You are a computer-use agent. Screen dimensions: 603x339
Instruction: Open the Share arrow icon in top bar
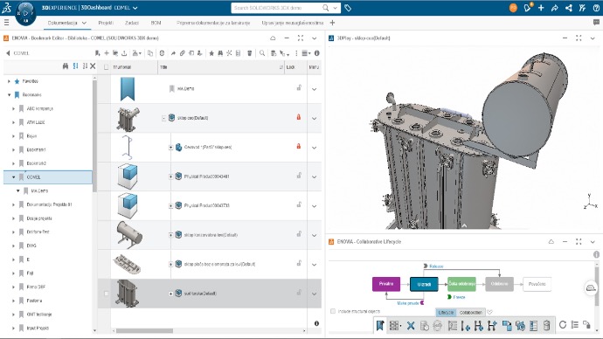click(x=555, y=8)
